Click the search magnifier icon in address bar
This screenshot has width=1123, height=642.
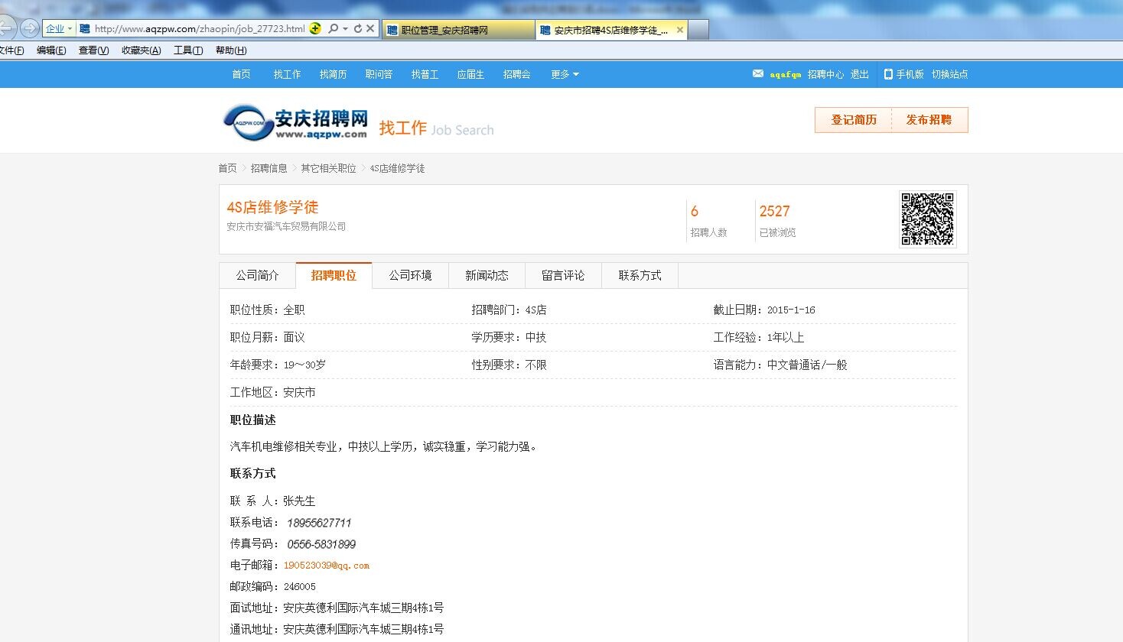(x=333, y=29)
